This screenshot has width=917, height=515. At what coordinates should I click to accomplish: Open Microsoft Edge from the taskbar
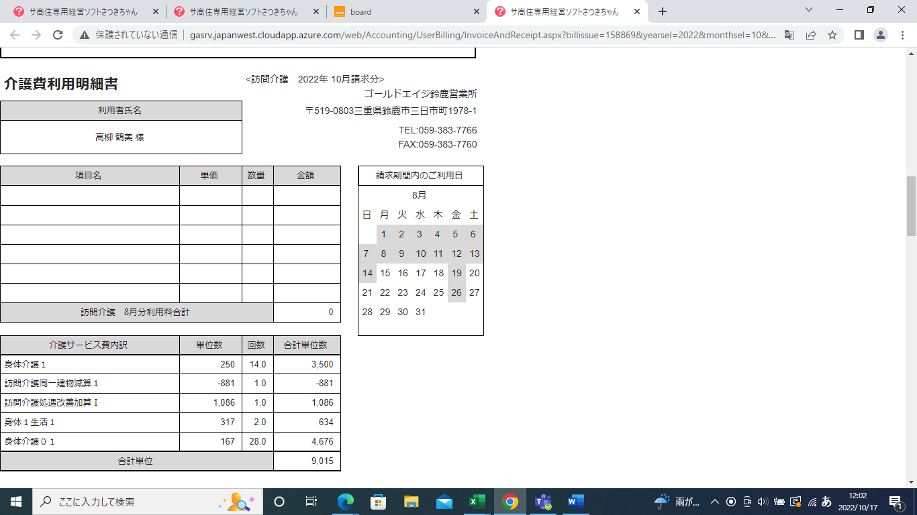click(346, 502)
